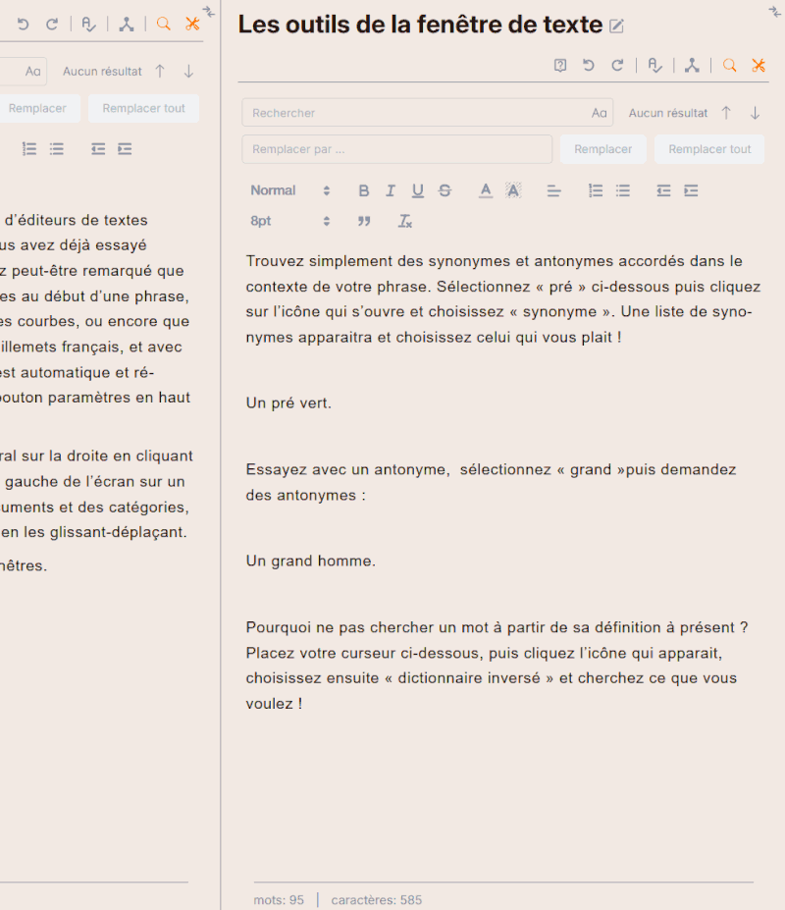Apply strikethrough formatting

[445, 190]
